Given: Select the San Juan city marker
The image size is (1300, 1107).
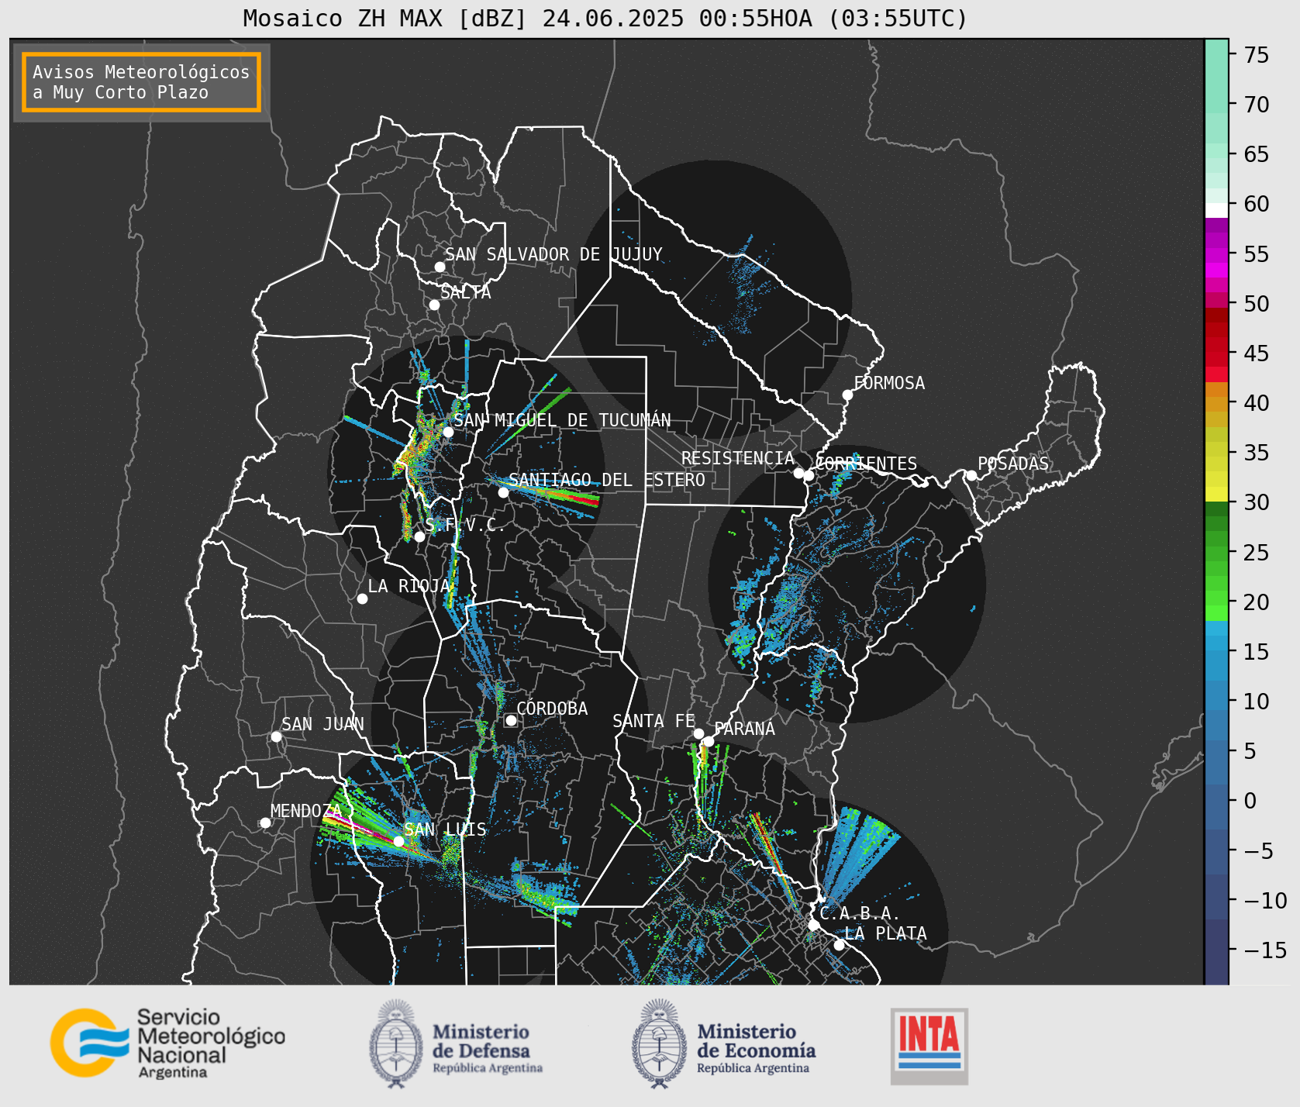Looking at the screenshot, I should click(x=276, y=736).
